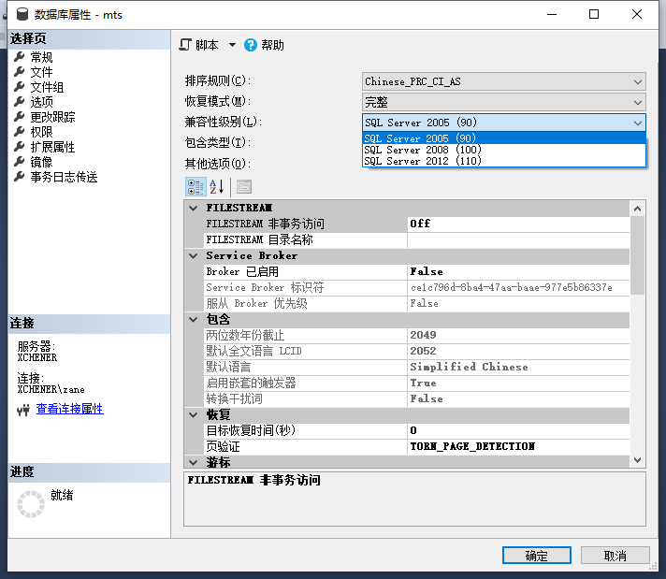Open 查看连接属性 link
This screenshot has height=579, width=666.
[x=69, y=409]
